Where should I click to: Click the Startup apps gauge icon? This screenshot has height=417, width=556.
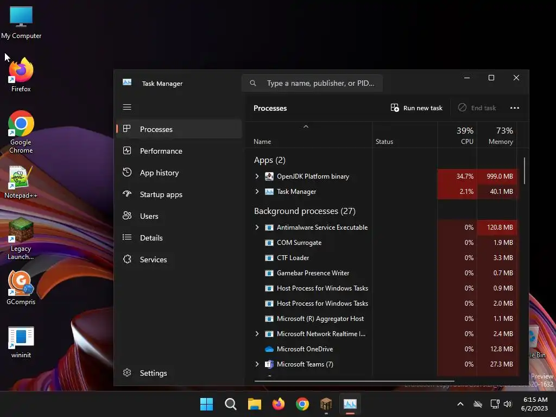[127, 194]
